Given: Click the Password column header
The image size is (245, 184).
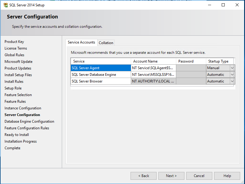Looking at the screenshot, I should pyautogui.click(x=191, y=61).
